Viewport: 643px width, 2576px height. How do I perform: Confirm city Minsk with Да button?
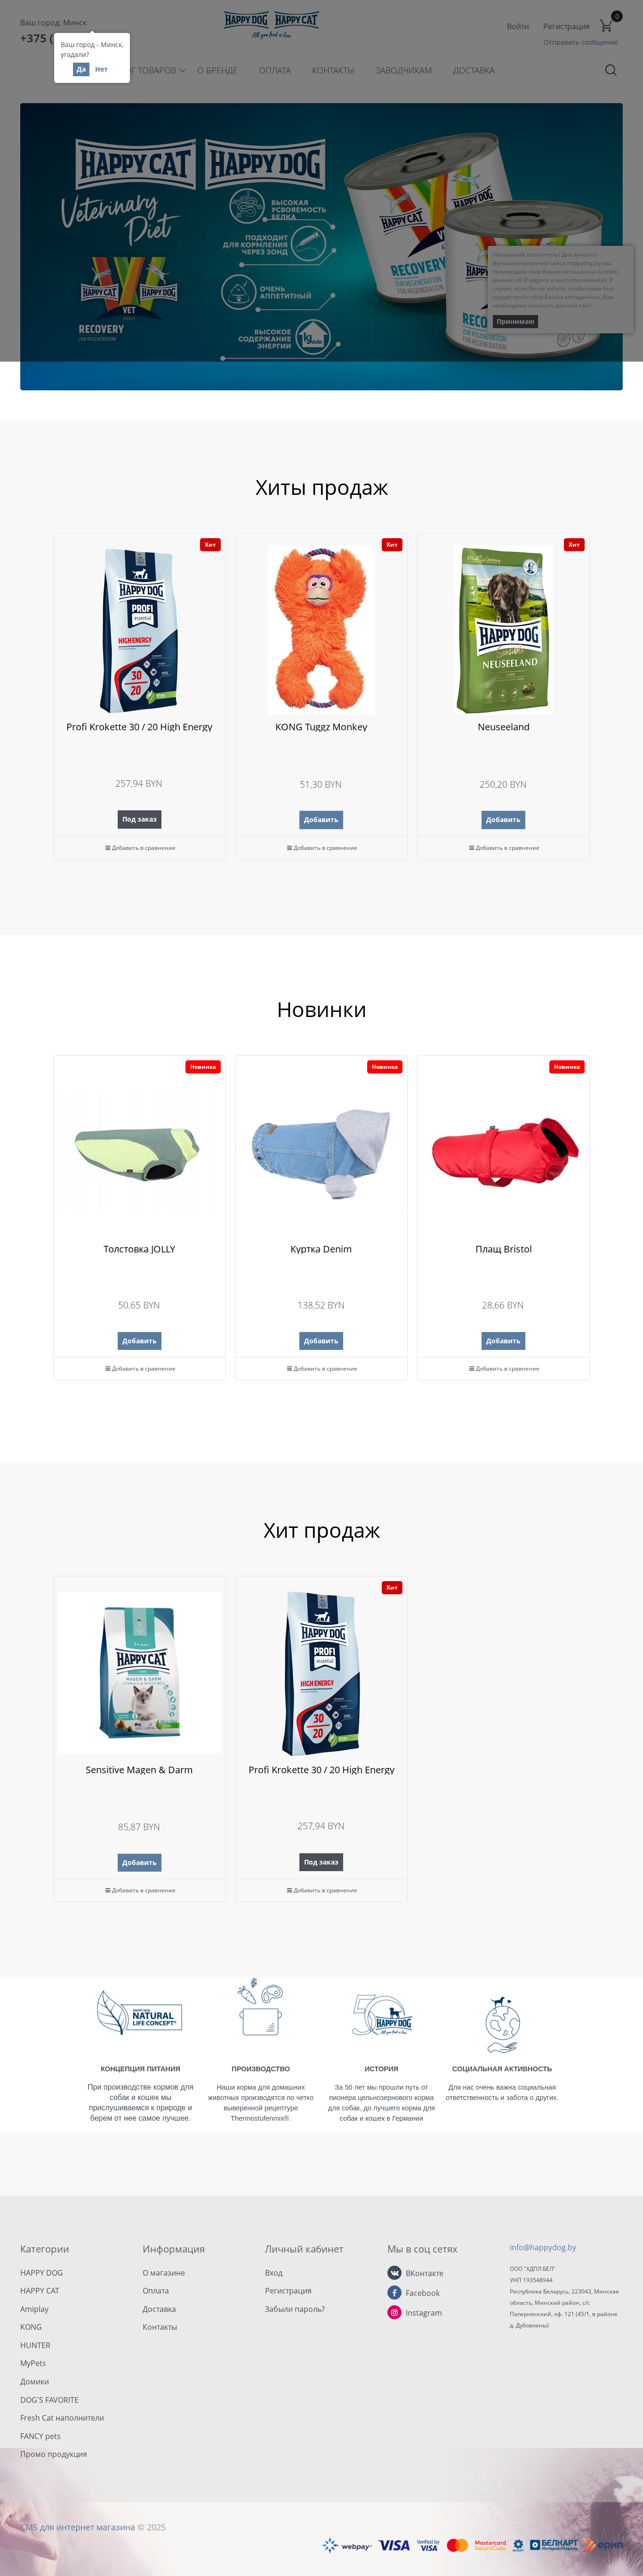click(81, 69)
